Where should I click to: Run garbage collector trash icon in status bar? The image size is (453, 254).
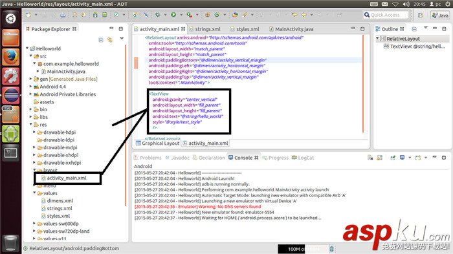(331, 249)
